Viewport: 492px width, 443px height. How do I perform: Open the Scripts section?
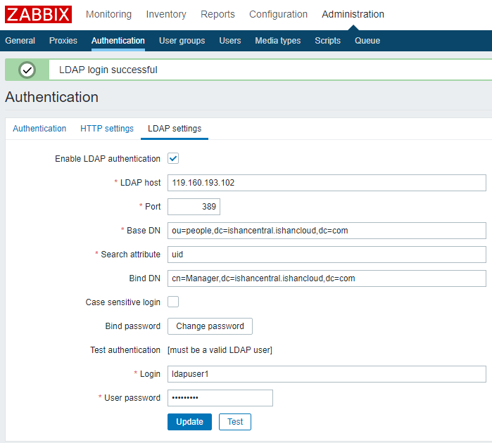click(x=327, y=41)
